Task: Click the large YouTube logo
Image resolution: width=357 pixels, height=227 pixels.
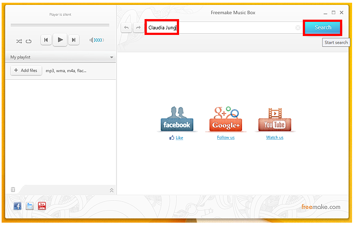Action: click(x=274, y=120)
